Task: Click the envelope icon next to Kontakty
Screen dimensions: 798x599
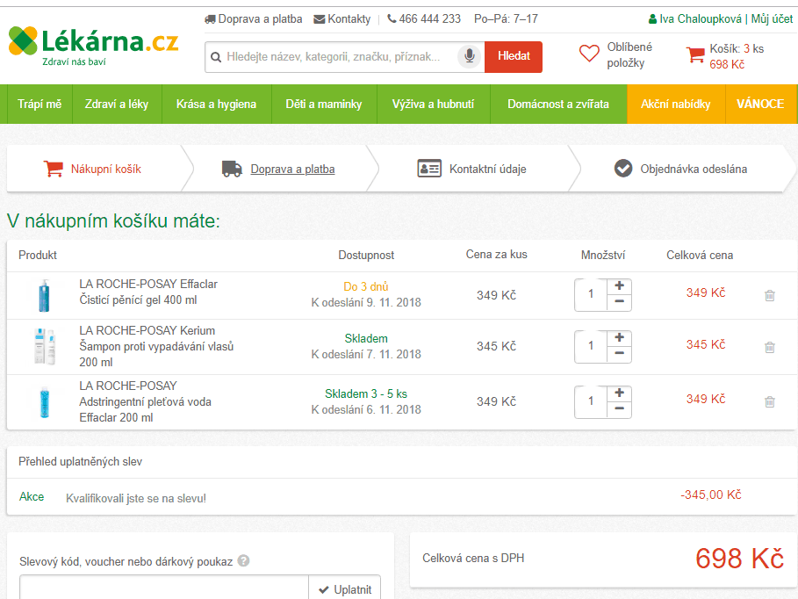Action: 320,18
